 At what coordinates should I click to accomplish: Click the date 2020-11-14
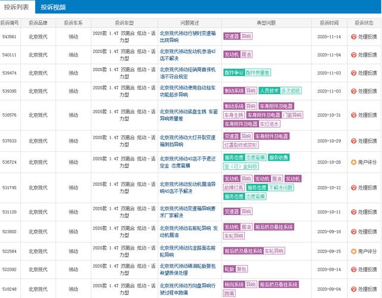(x=329, y=37)
